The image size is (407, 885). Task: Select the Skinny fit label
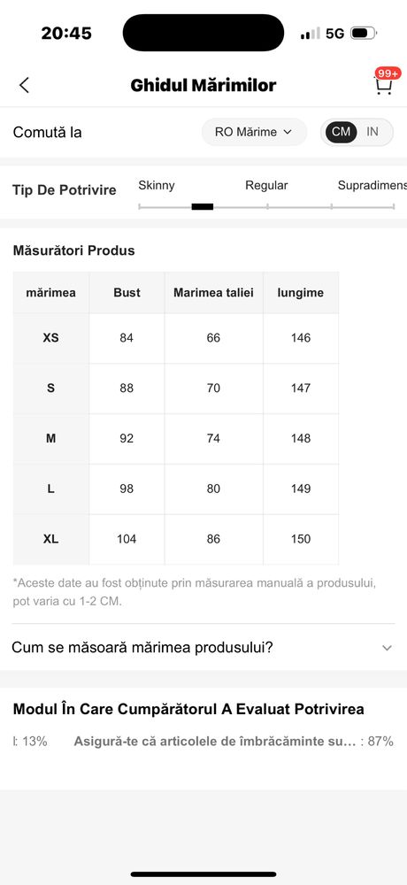[x=157, y=185]
